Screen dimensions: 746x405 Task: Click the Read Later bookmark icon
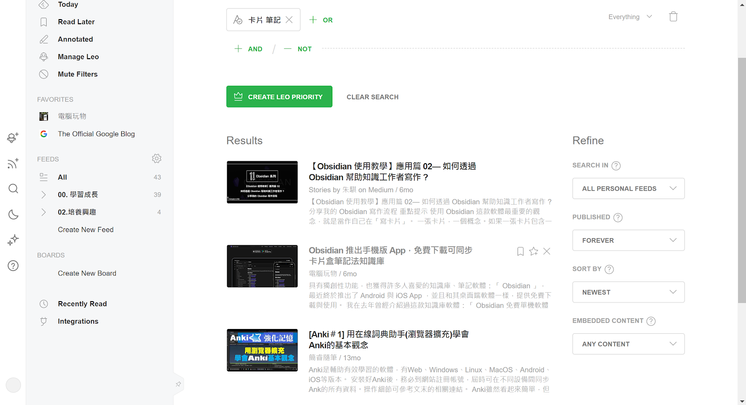coord(43,22)
